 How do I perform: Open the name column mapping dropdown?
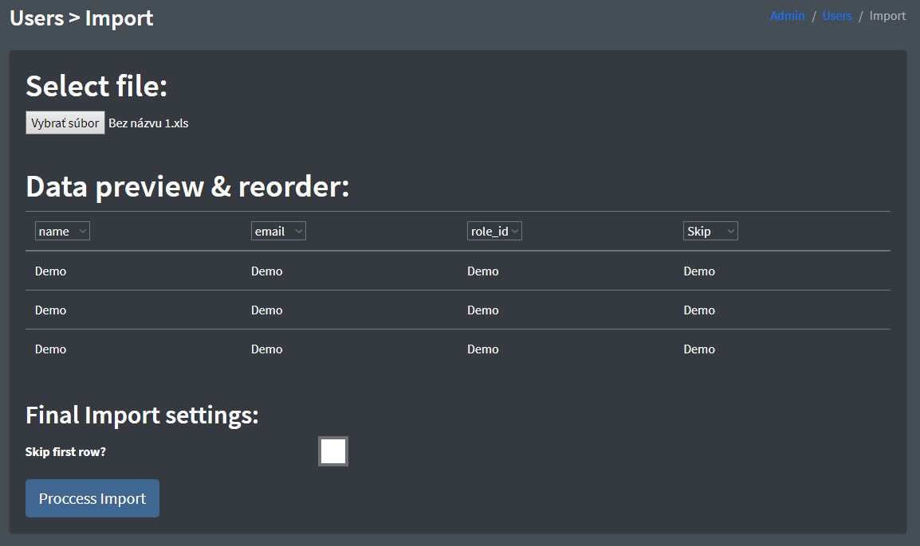point(62,231)
